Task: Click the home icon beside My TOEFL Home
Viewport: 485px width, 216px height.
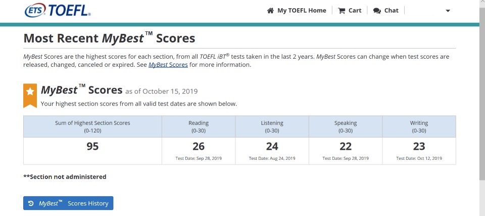Action: 270,11
